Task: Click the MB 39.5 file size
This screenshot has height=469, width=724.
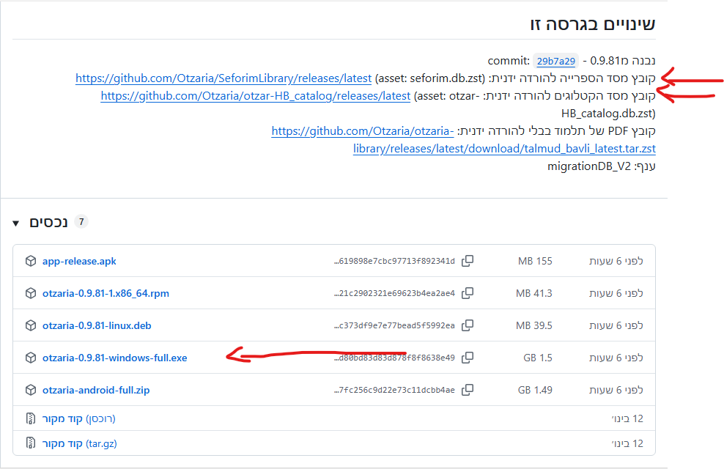Action: point(534,326)
